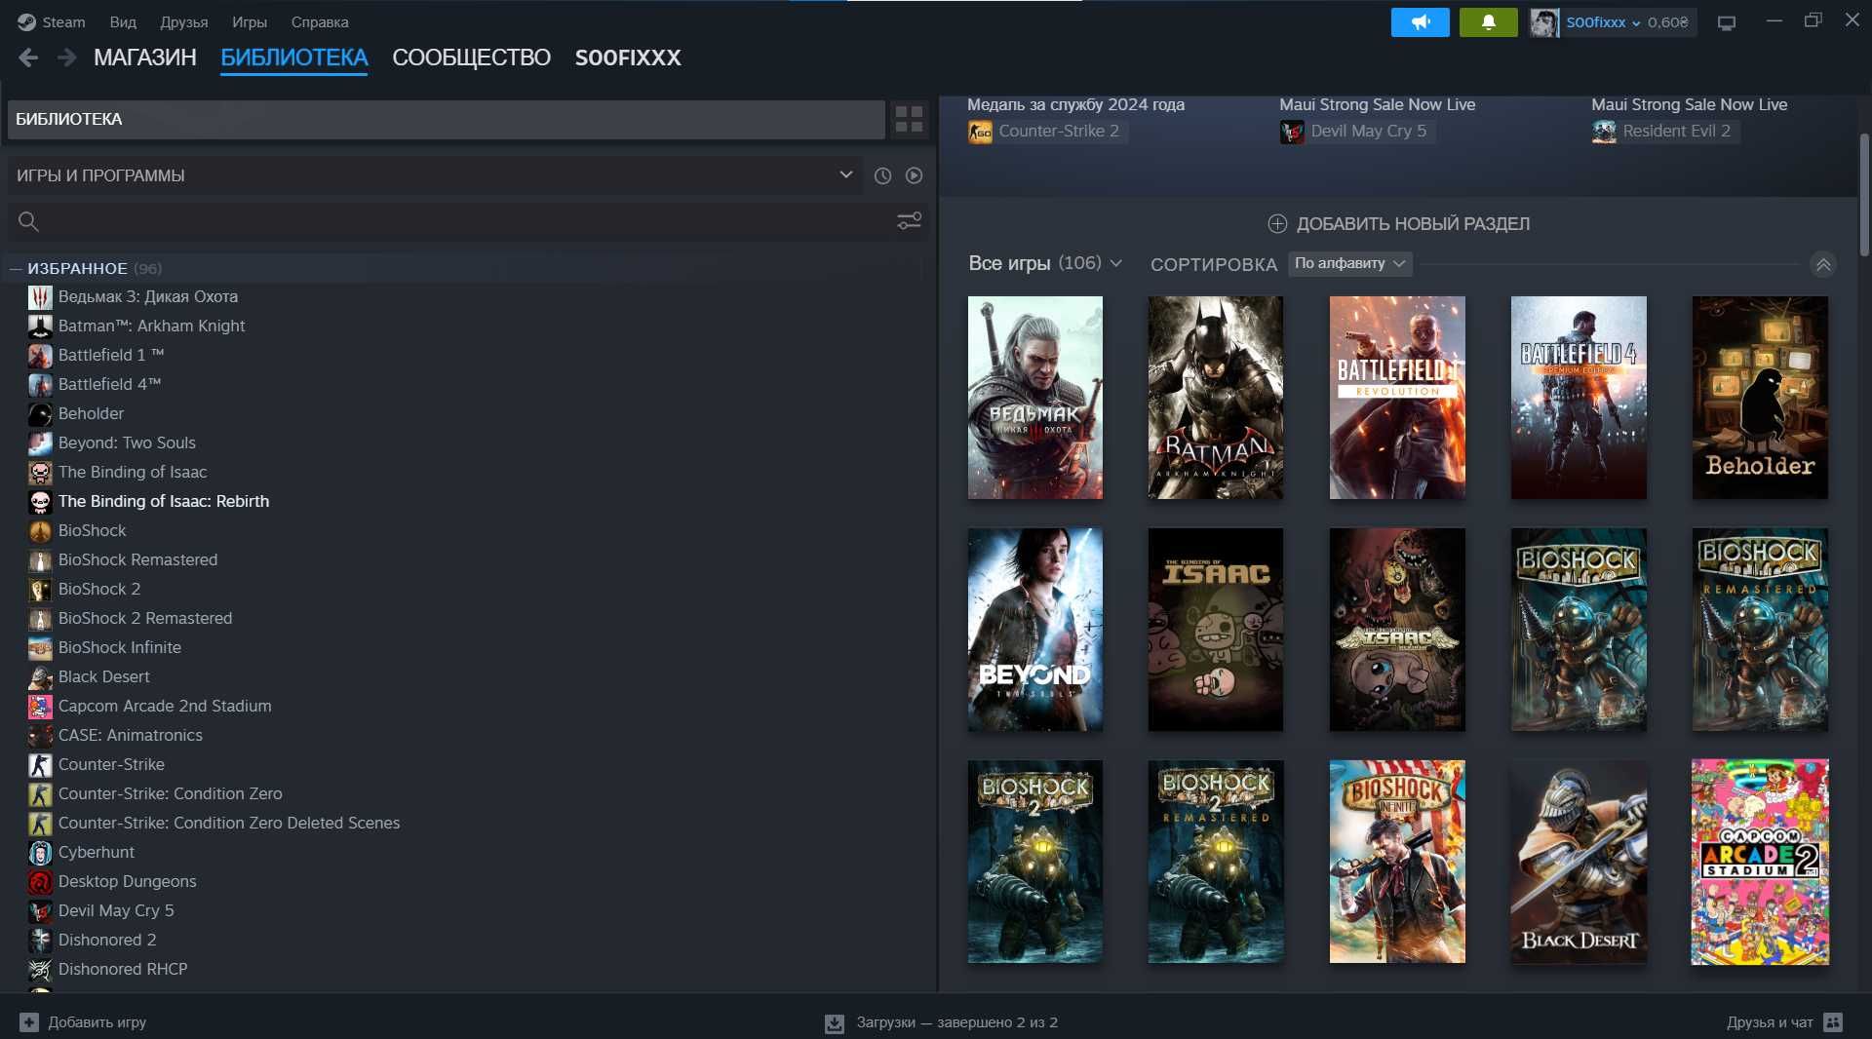Click the Capcom Arcade 2nd Stadium list icon
This screenshot has height=1039, width=1872.
coord(40,707)
